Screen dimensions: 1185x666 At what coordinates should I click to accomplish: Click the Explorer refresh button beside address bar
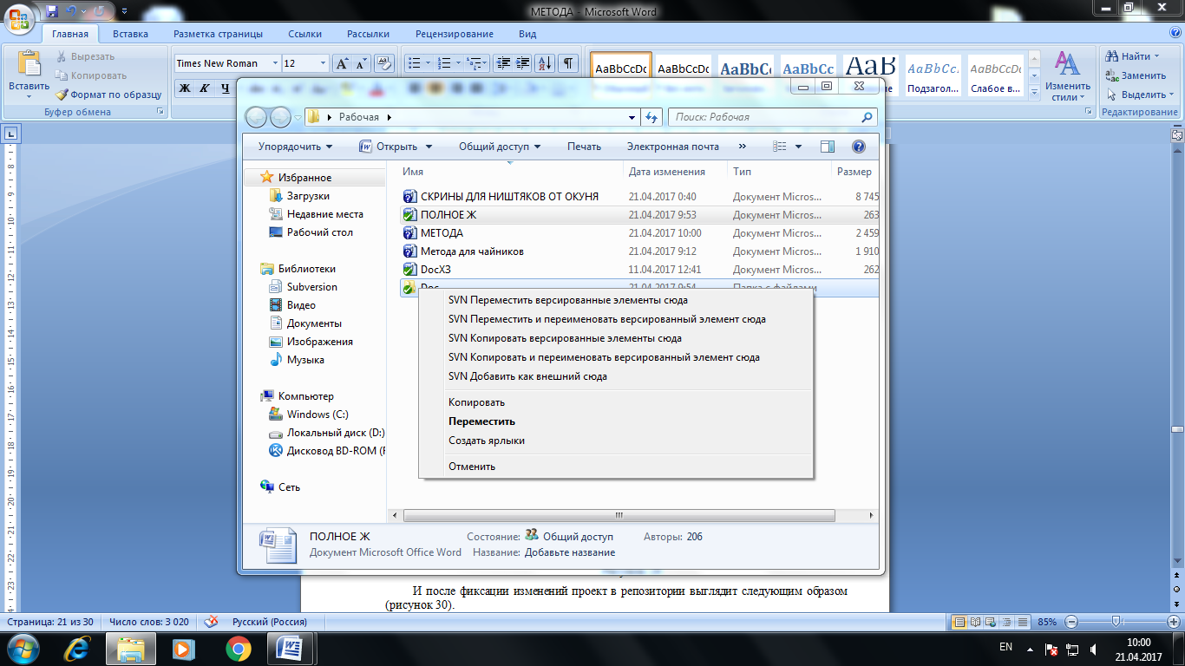(653, 117)
